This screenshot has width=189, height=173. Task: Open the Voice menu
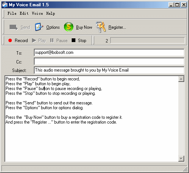tap(38, 13)
